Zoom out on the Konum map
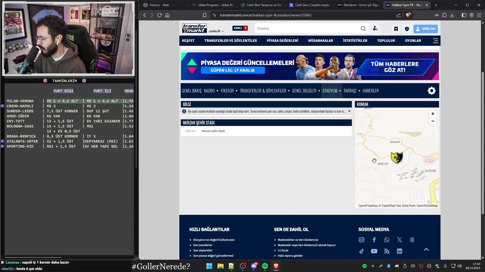This screenshot has height=272, width=485. tap(433, 121)
